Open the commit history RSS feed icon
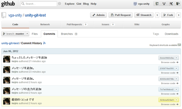The image size is (182, 109). pyautogui.click(x=44, y=43)
